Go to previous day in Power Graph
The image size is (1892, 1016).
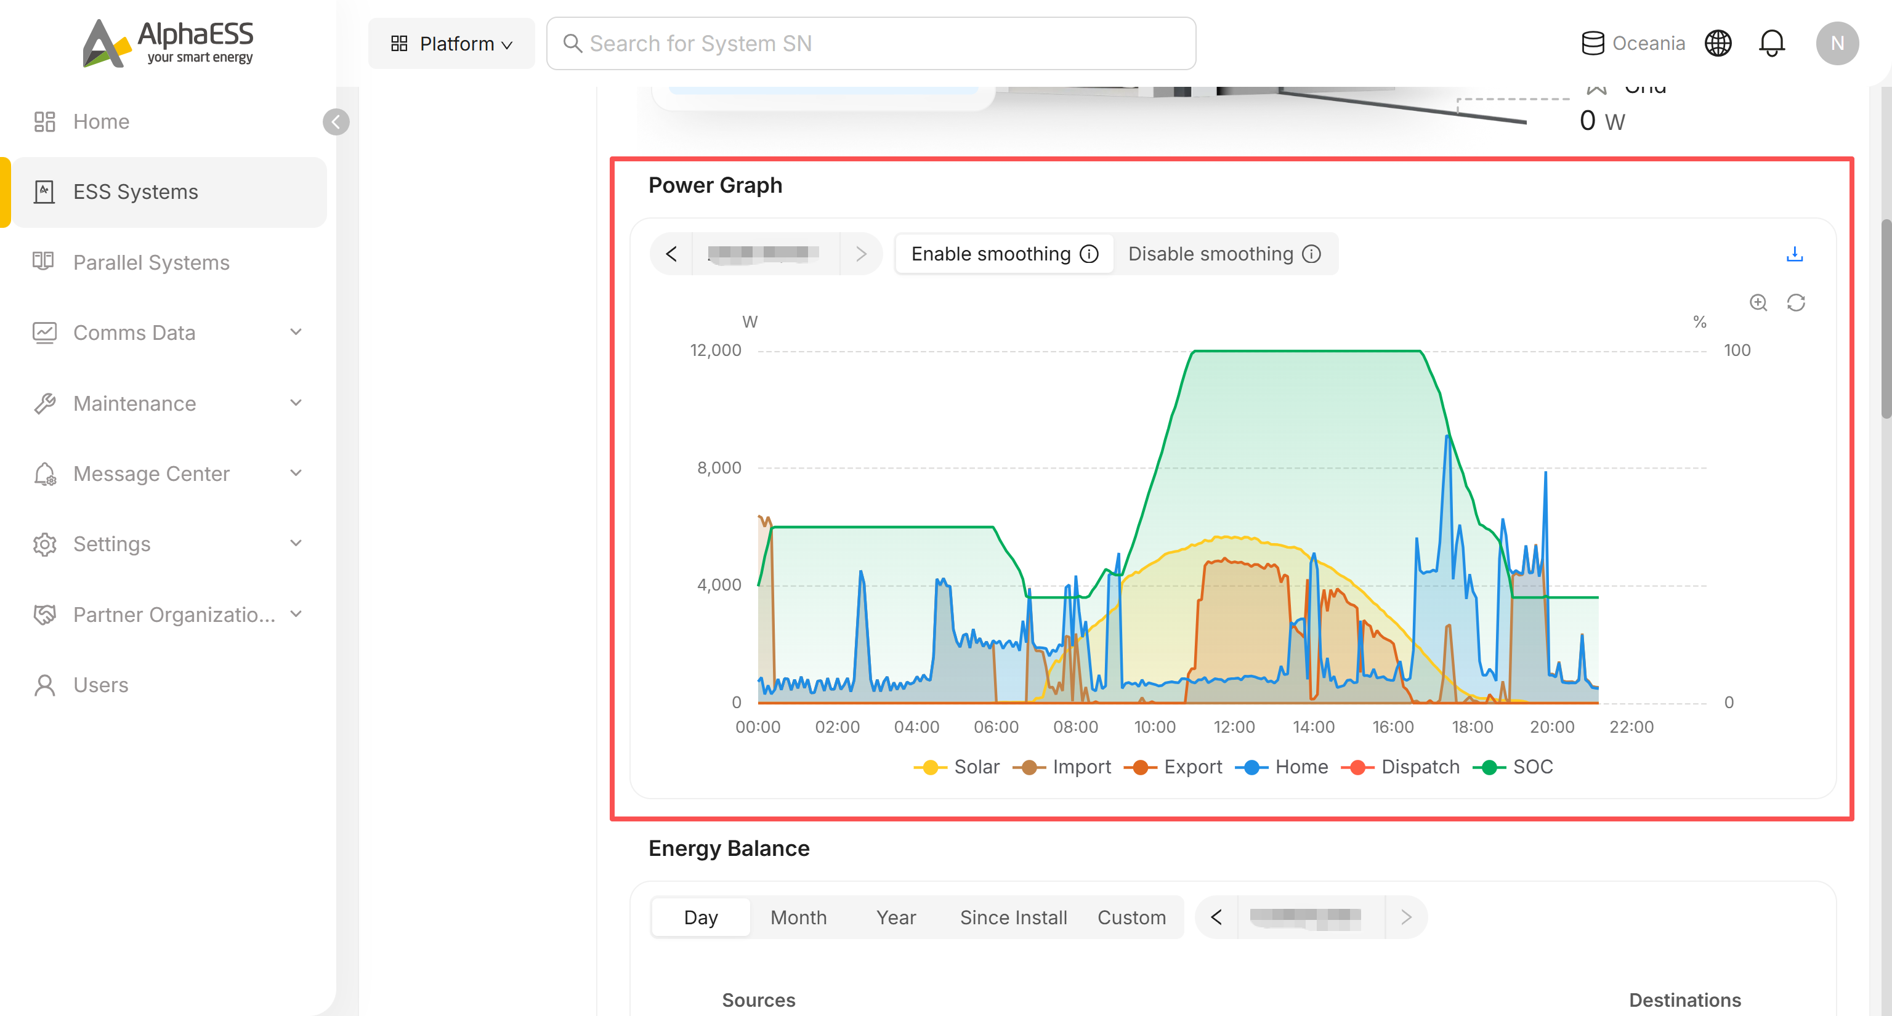click(x=671, y=254)
